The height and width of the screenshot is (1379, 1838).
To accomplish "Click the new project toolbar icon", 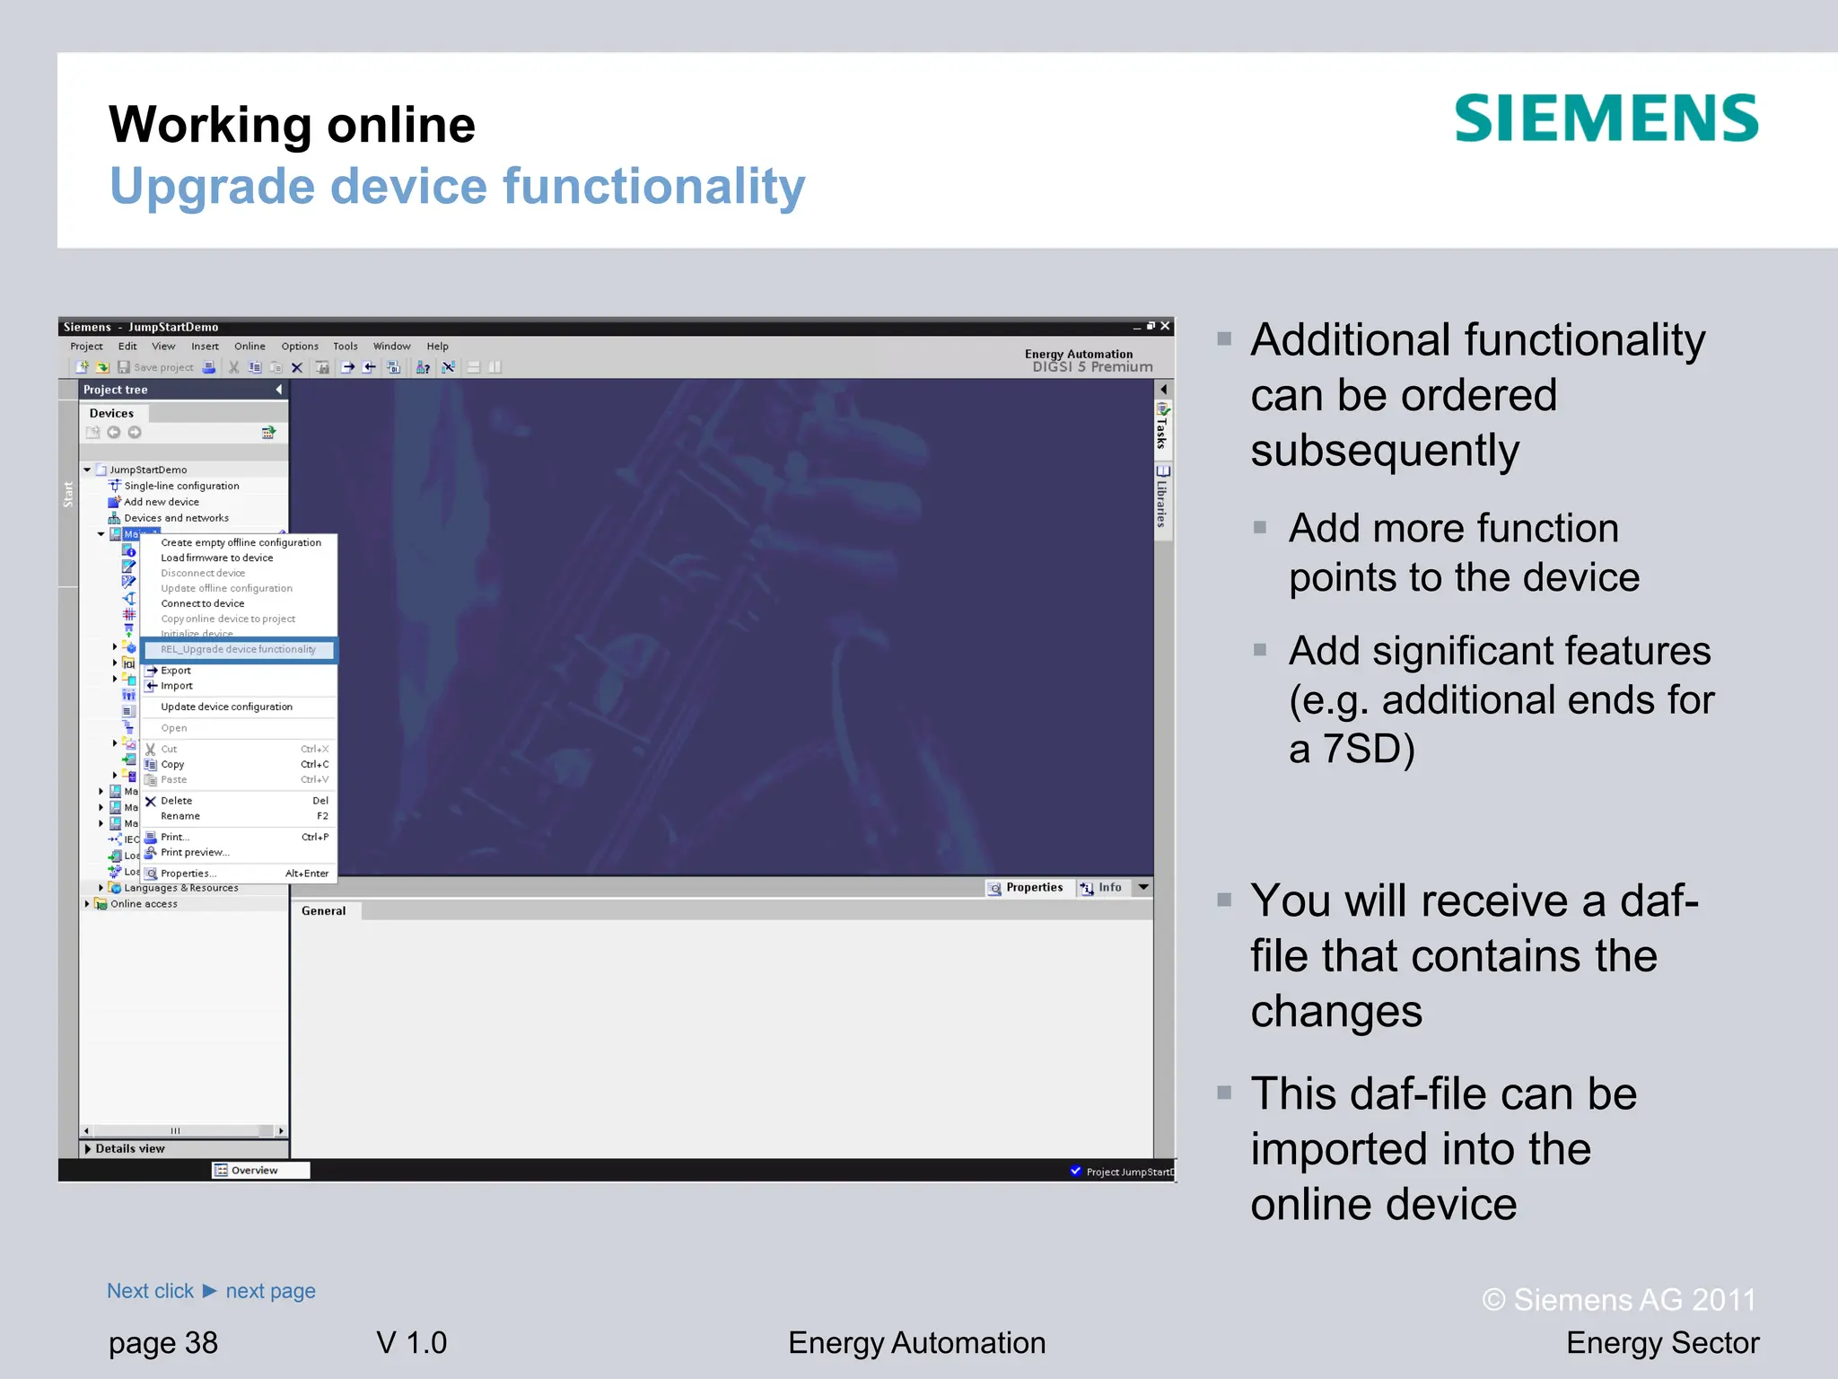I will pyautogui.click(x=83, y=367).
